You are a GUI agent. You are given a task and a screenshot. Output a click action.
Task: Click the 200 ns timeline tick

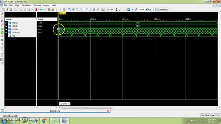[93, 19]
